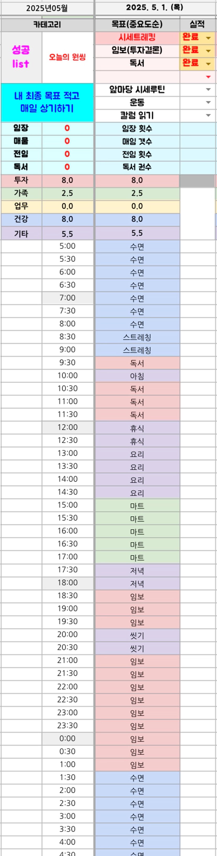Expand the dropdown arrow in the 독서 goal row
217x856 pixels.
[208, 64]
